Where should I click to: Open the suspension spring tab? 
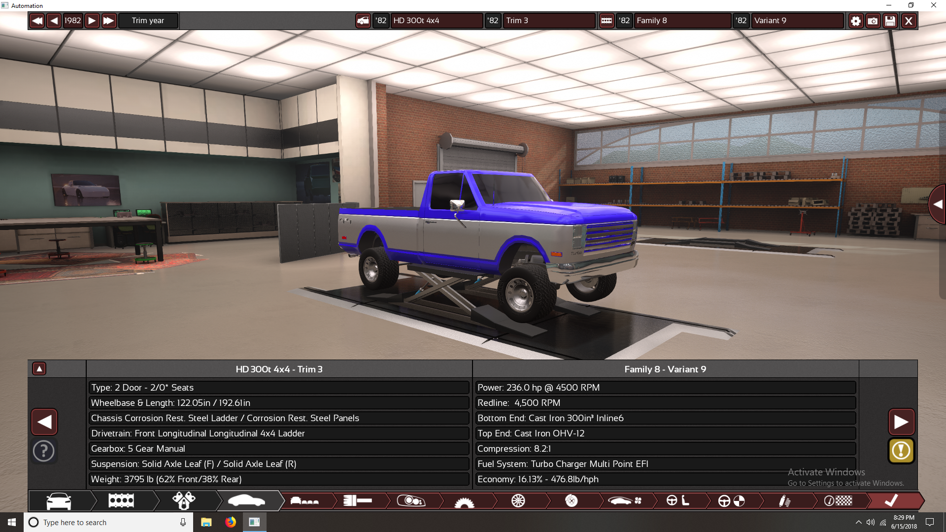pyautogui.click(x=784, y=501)
